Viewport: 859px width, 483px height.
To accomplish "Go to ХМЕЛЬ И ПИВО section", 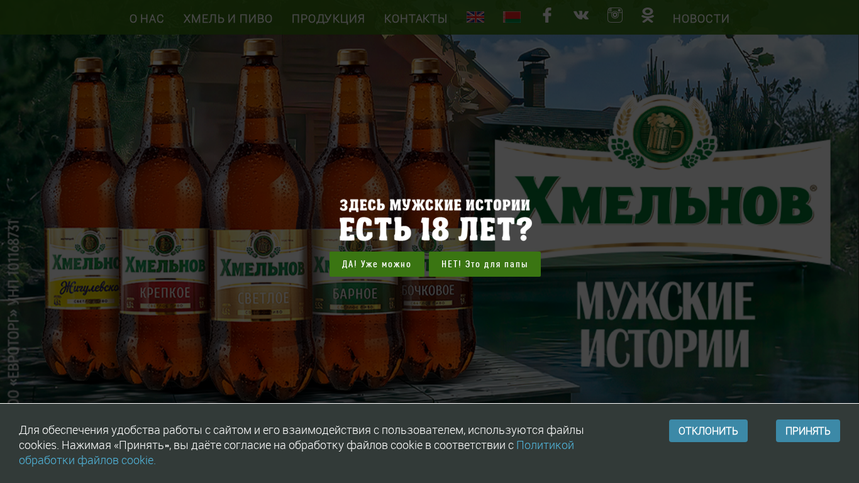I will 228,19.
